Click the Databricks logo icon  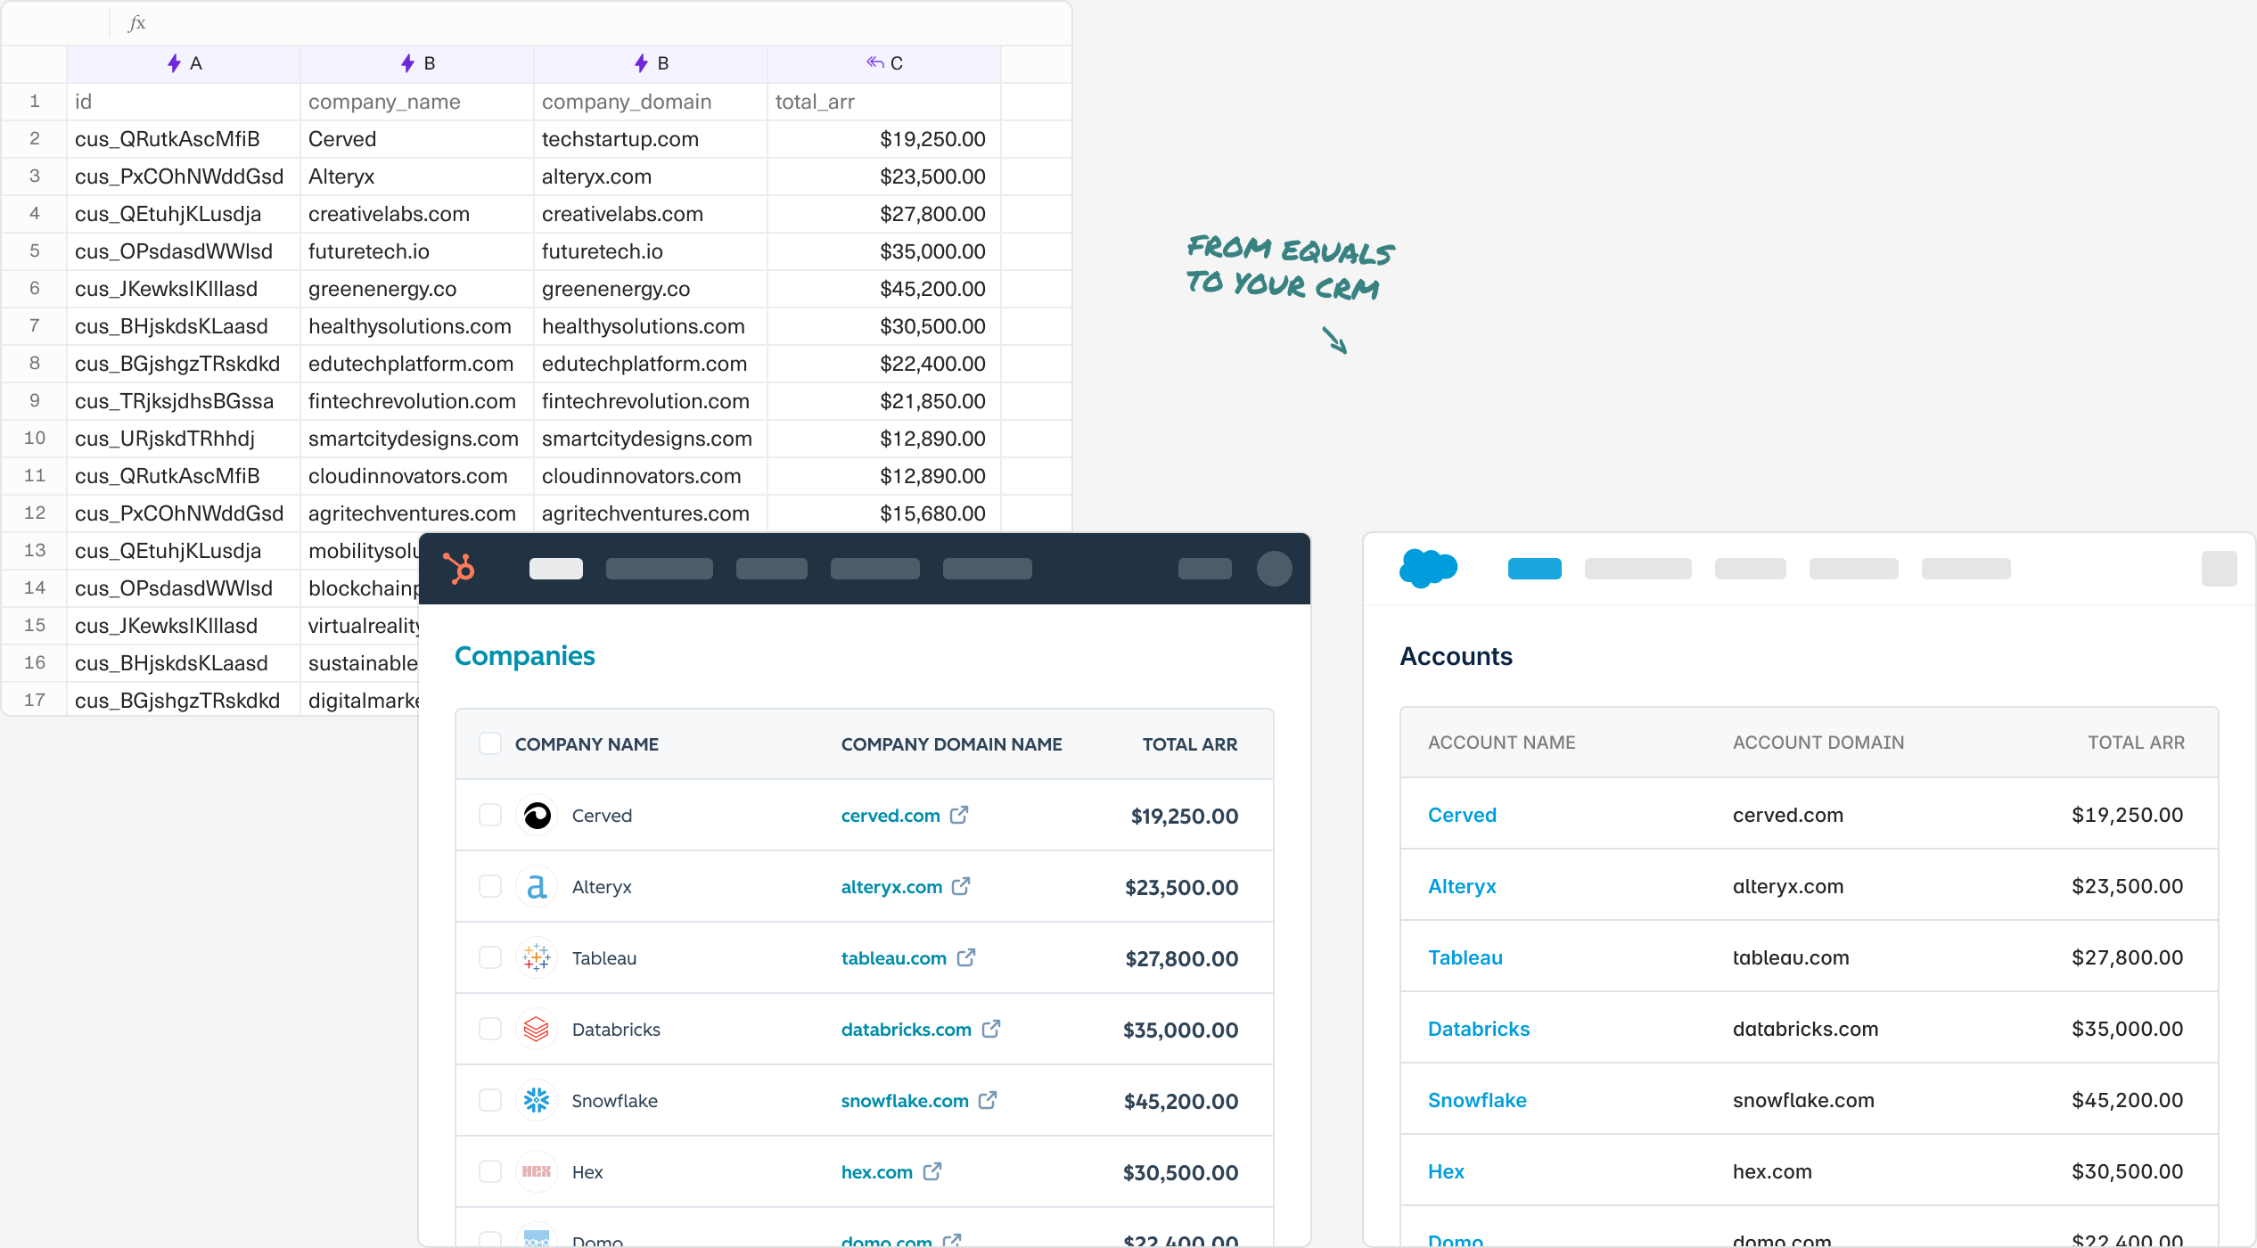click(x=537, y=1029)
